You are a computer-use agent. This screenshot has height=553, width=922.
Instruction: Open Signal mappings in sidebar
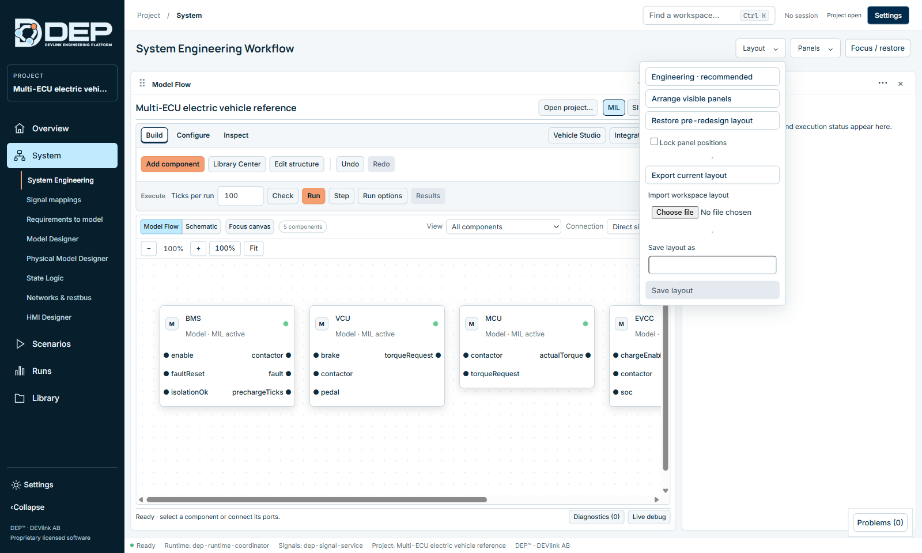click(x=54, y=200)
